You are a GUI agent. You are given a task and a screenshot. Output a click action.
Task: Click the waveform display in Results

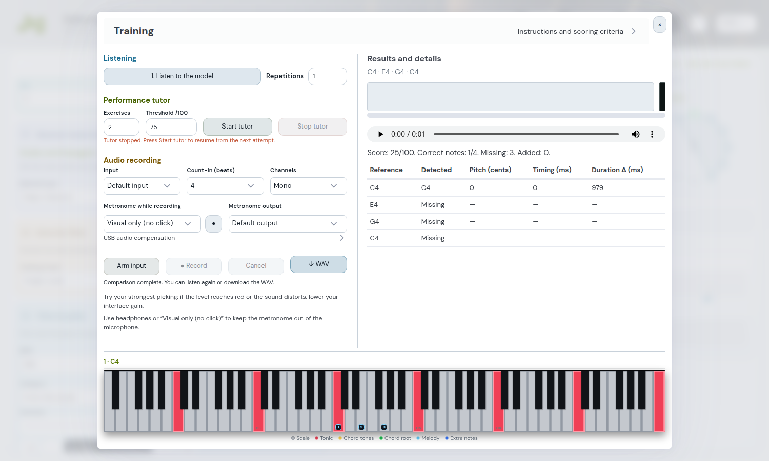click(x=511, y=97)
